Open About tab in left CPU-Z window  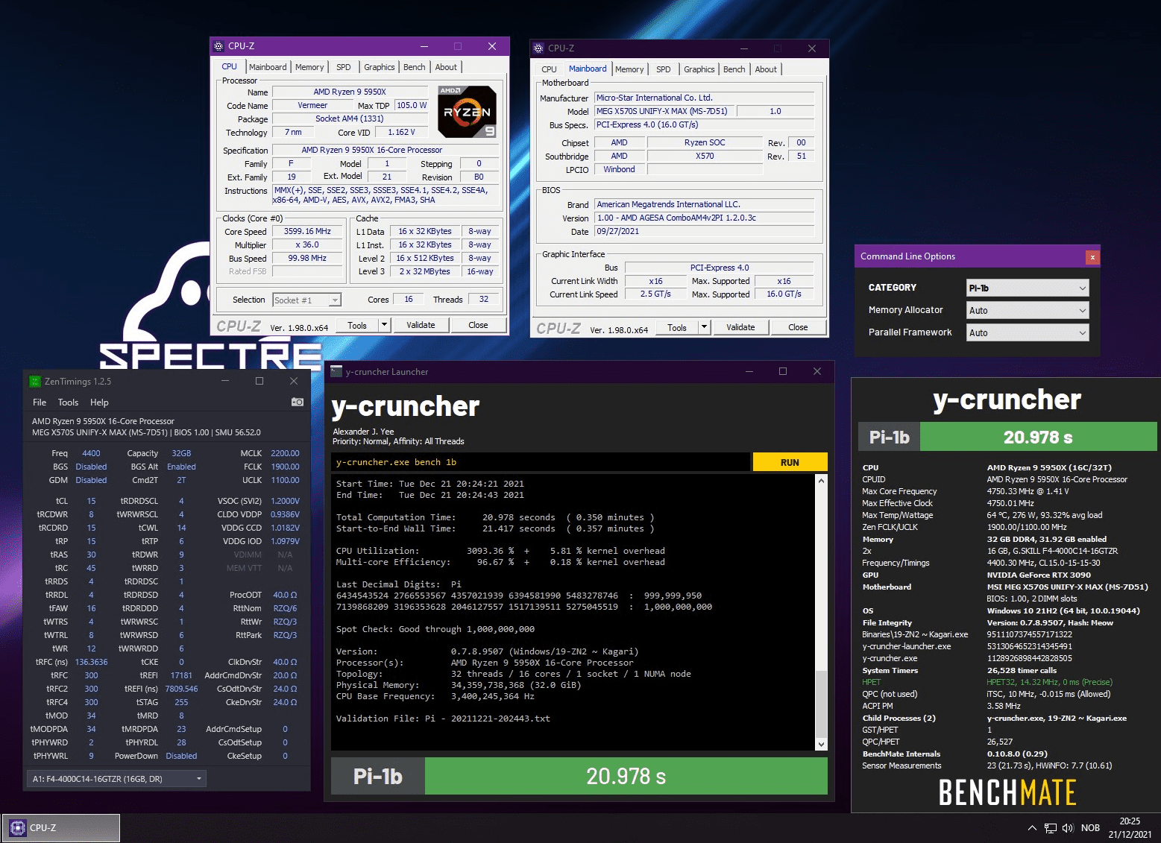(x=446, y=67)
